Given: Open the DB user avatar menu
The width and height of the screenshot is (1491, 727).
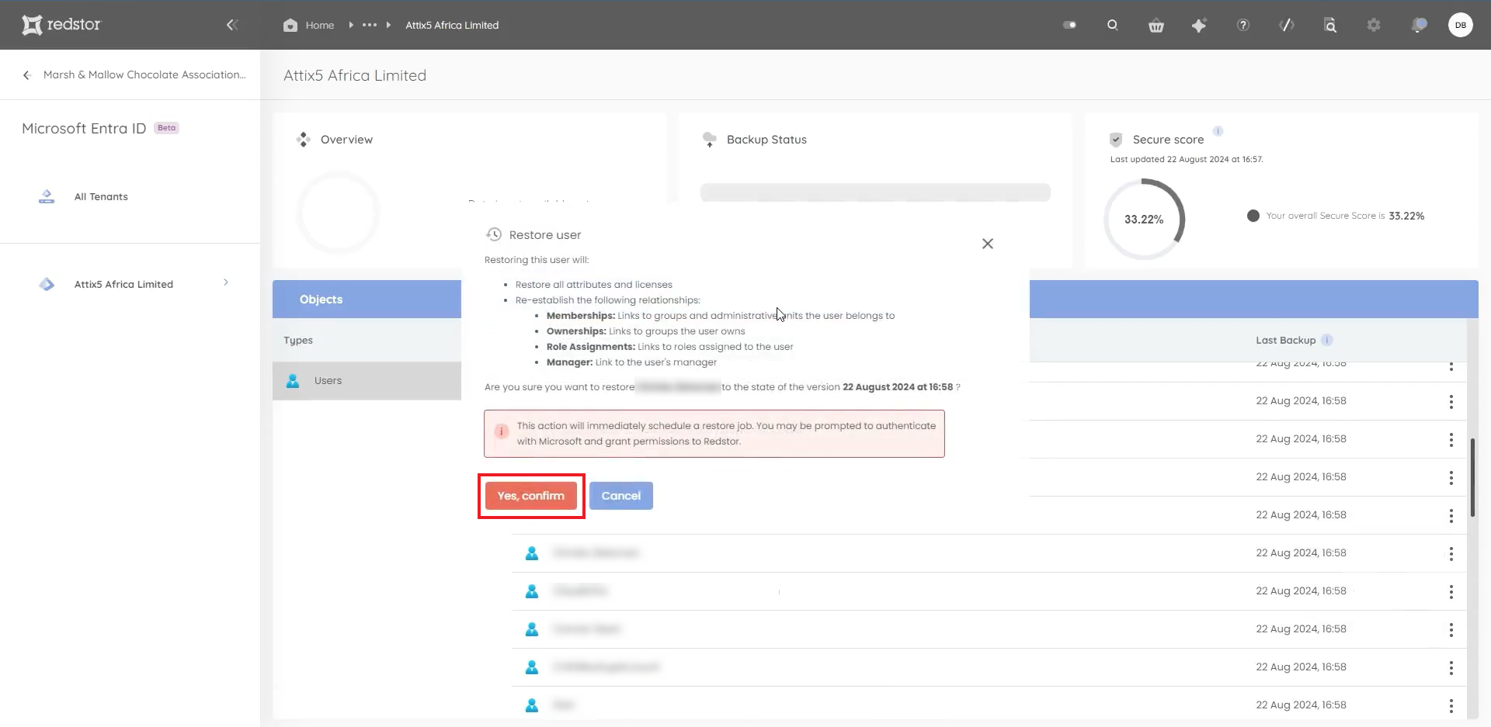Looking at the screenshot, I should 1461,25.
